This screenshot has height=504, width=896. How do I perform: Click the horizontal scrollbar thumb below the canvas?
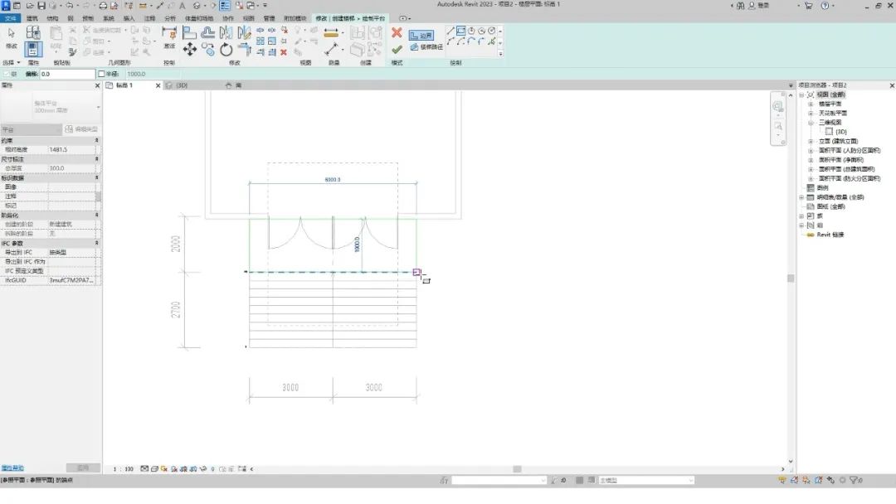(517, 469)
